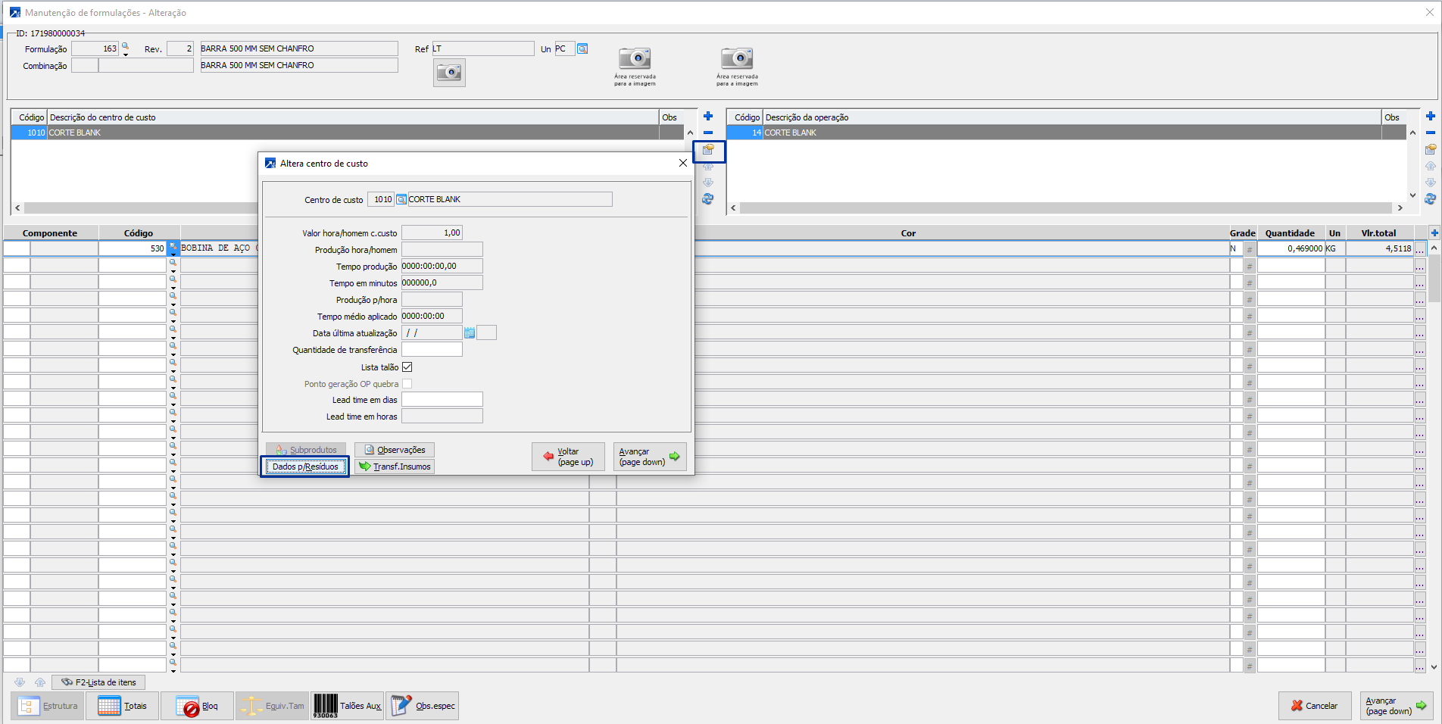The width and height of the screenshot is (1442, 724).
Task: Click the Centro de custo lookup magnifier icon
Action: [x=401, y=200]
